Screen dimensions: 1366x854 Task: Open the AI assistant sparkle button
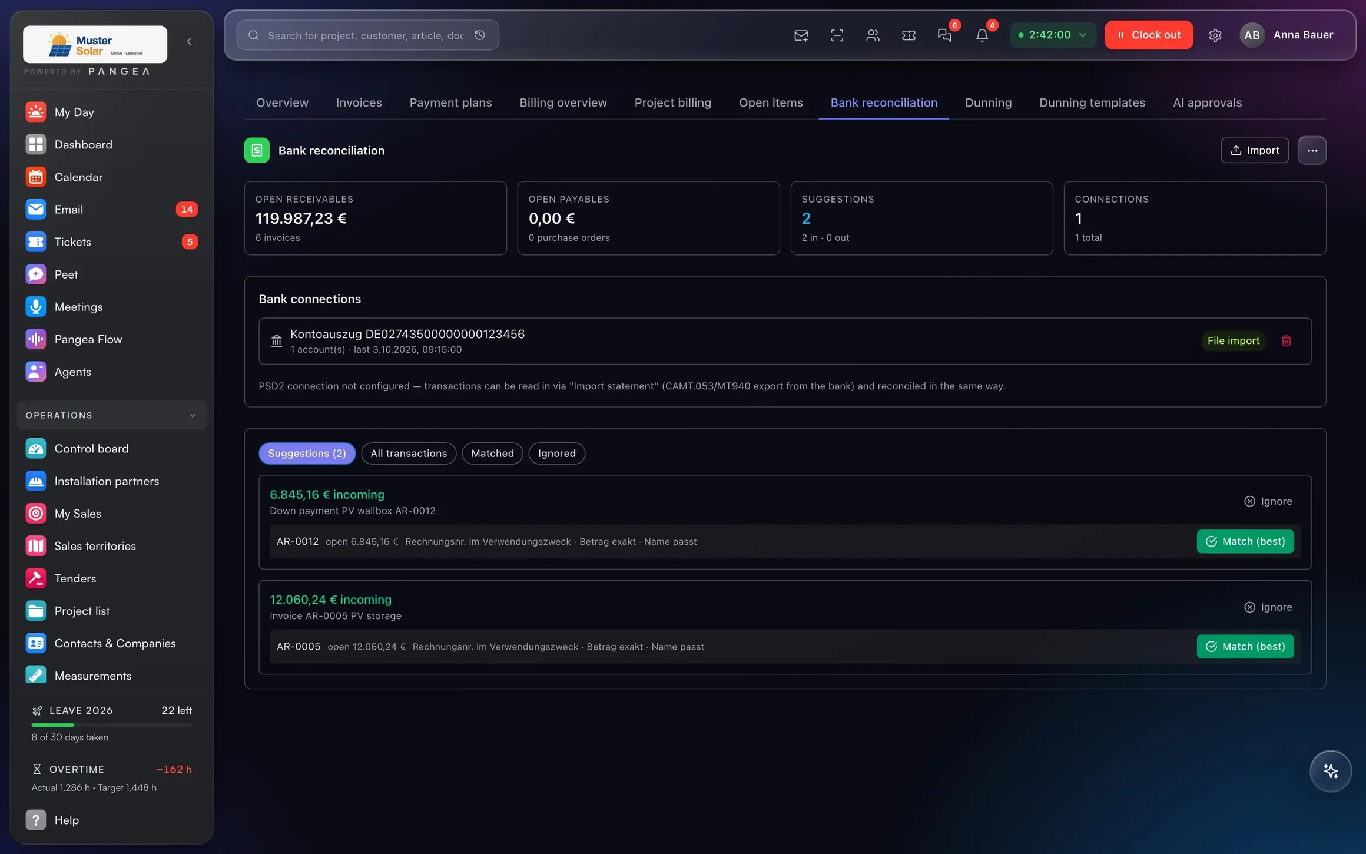coord(1331,771)
